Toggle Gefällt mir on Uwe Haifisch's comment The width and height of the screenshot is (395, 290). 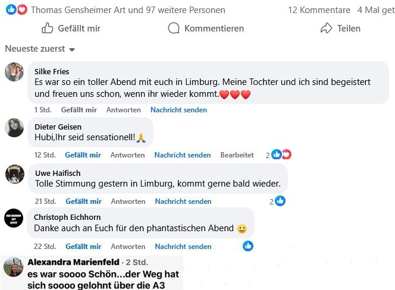coord(83,201)
